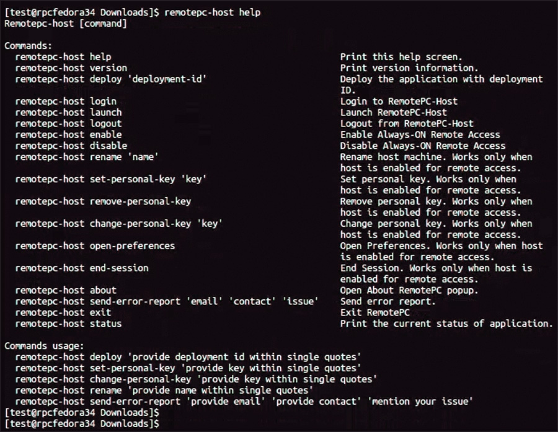Image resolution: width=558 pixels, height=432 pixels.
Task: Click the 'Print version information.' description
Action: click(x=409, y=68)
